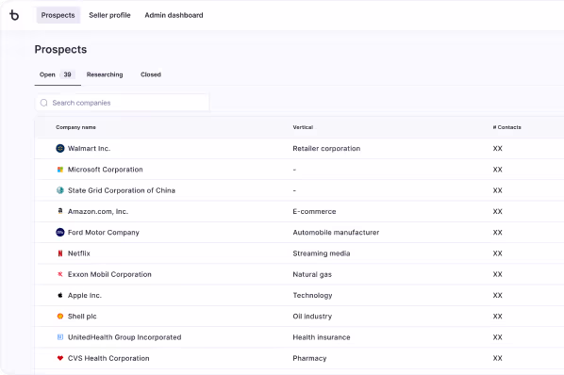Open the Netflix prospect
This screenshot has height=375, width=564.
(x=79, y=253)
